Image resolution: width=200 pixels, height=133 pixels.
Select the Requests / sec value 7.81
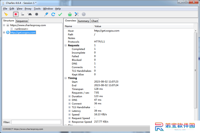(x=96, y=93)
